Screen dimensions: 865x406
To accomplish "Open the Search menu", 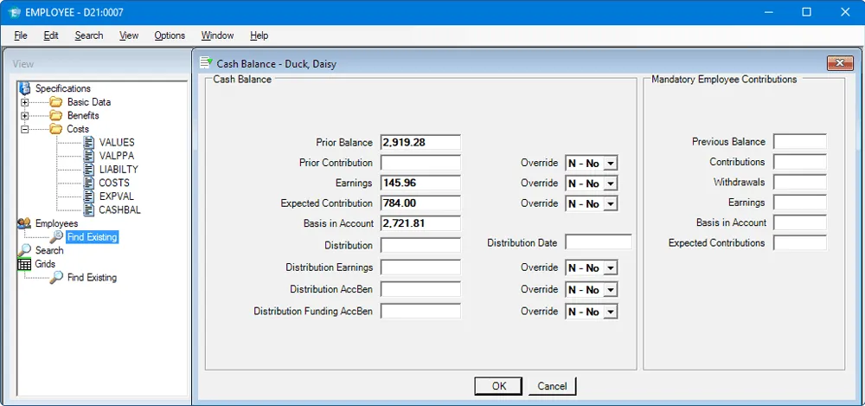I will tap(89, 35).
